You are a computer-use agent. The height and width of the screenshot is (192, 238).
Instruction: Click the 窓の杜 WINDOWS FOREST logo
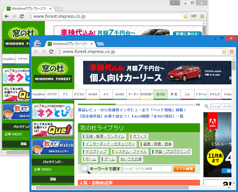pos(53,73)
